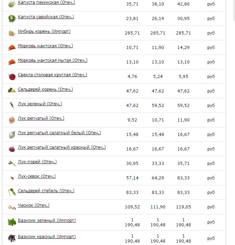Follow the Лук репчатый (Отеч.) link
Screen dimensions: 235x245
click(x=41, y=118)
